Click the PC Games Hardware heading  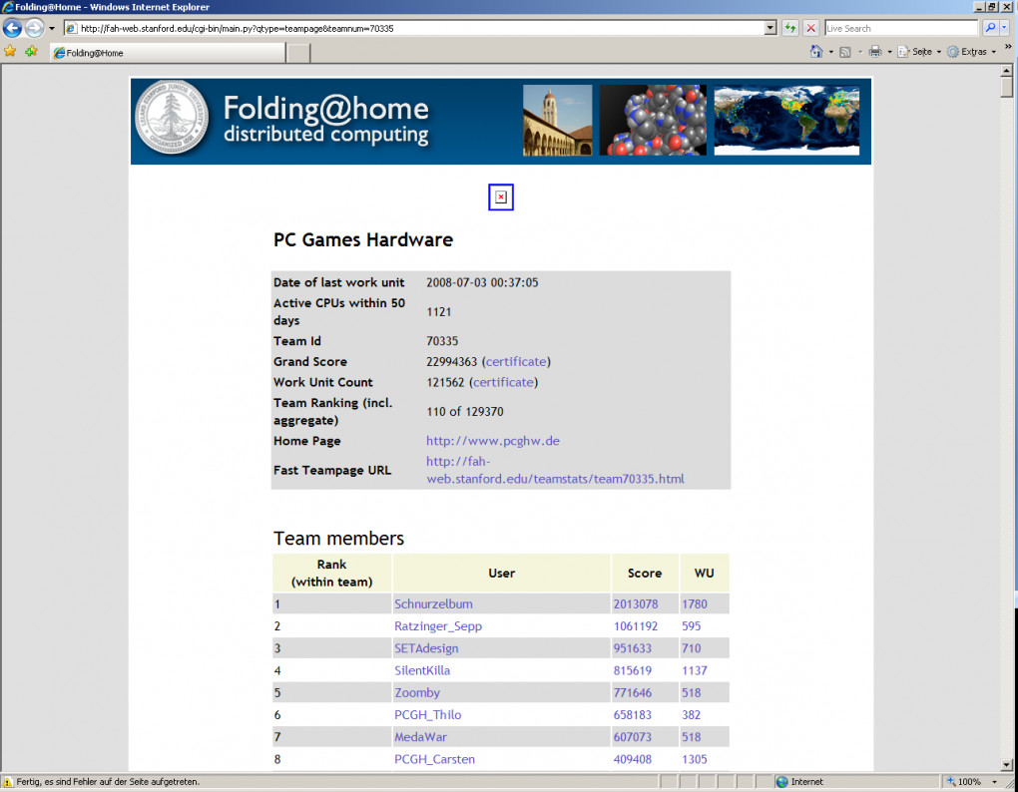pos(363,239)
